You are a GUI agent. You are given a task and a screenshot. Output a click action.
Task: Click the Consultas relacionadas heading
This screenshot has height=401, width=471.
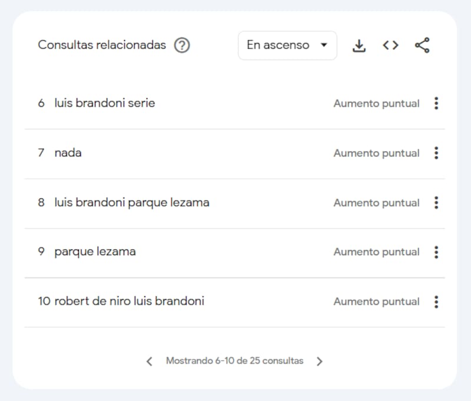(102, 45)
